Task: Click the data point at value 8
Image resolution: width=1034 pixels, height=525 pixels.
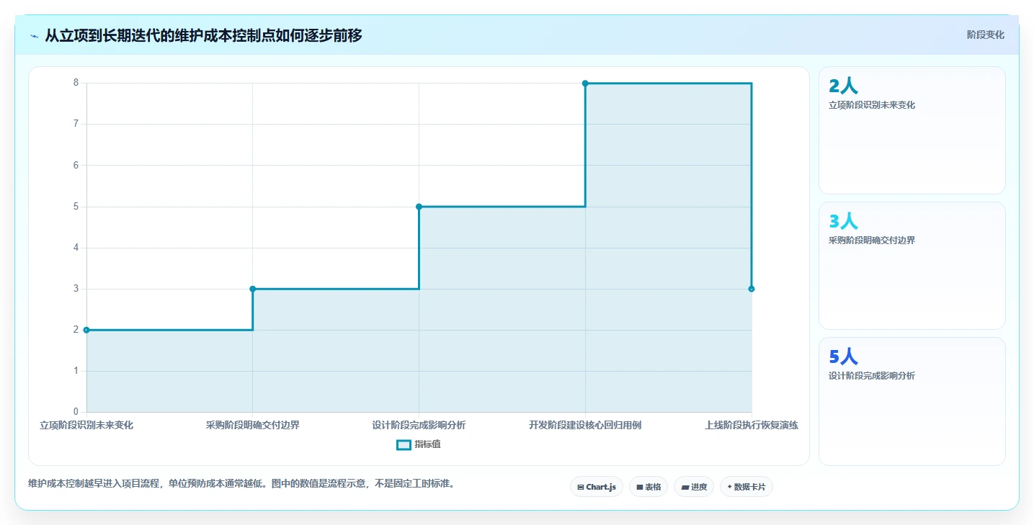Action: click(x=585, y=84)
